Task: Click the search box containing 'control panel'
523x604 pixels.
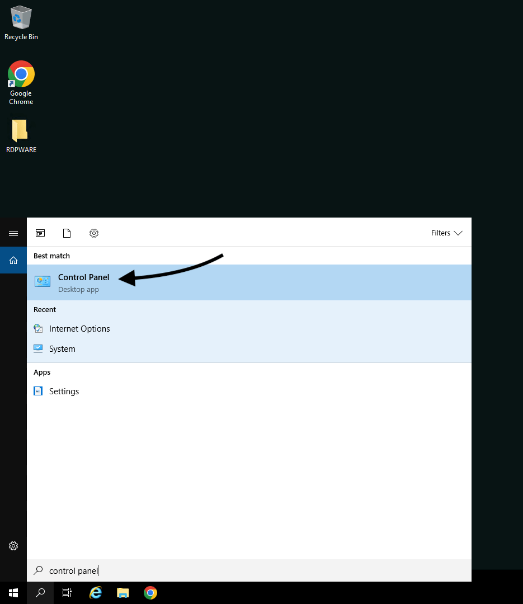Action: pyautogui.click(x=249, y=570)
